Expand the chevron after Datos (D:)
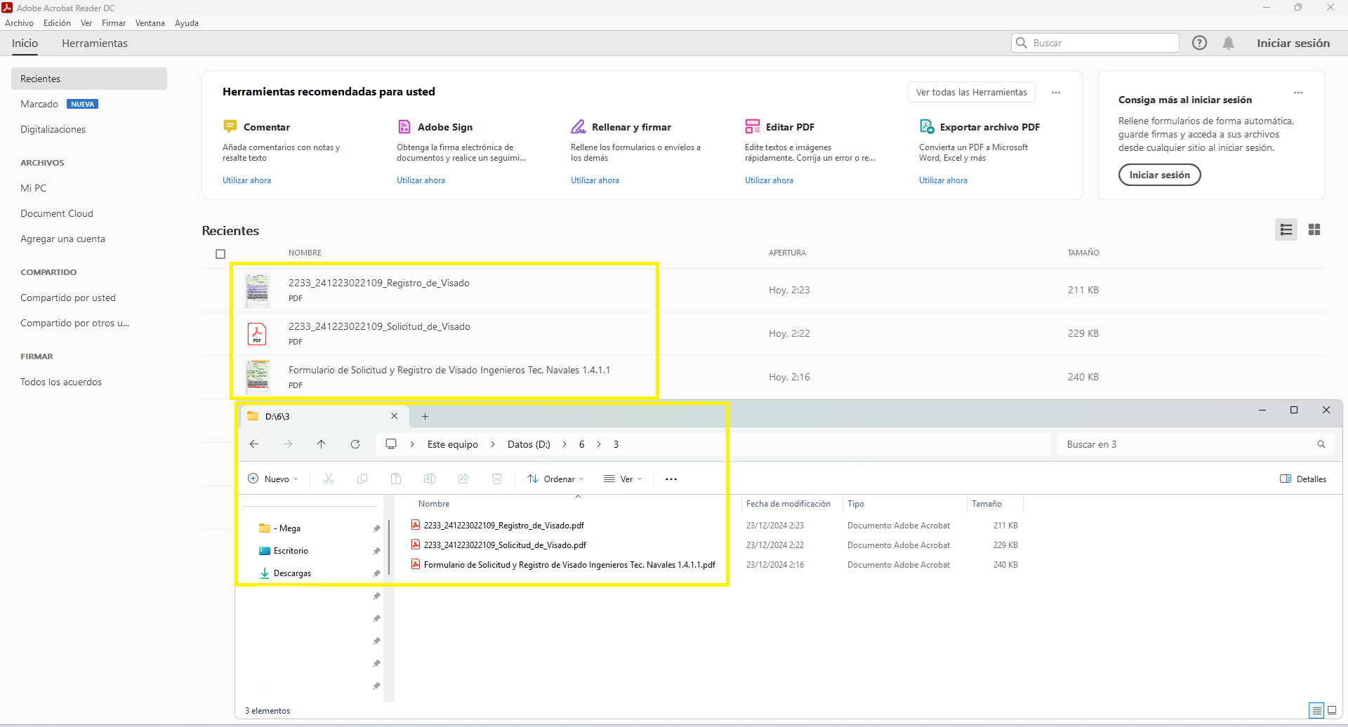Viewport: 1348px width, 727px height. click(x=564, y=444)
